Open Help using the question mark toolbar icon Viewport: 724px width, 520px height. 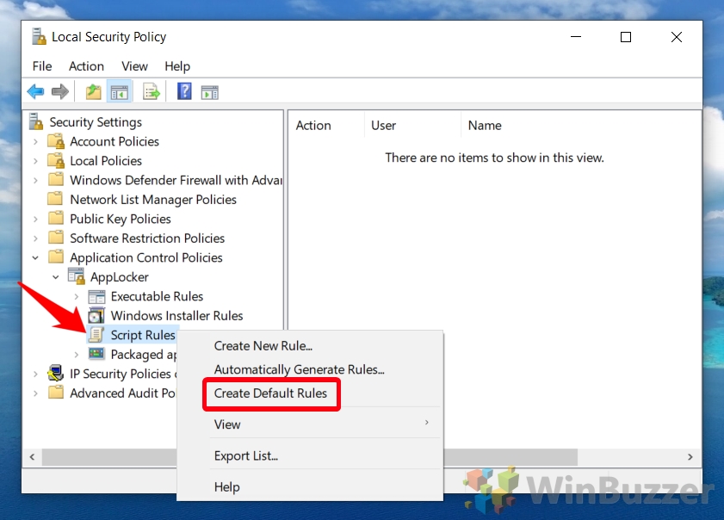tap(183, 91)
